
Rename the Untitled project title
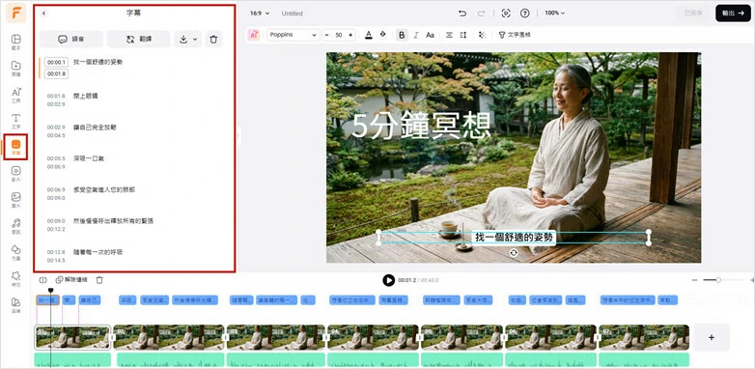293,14
